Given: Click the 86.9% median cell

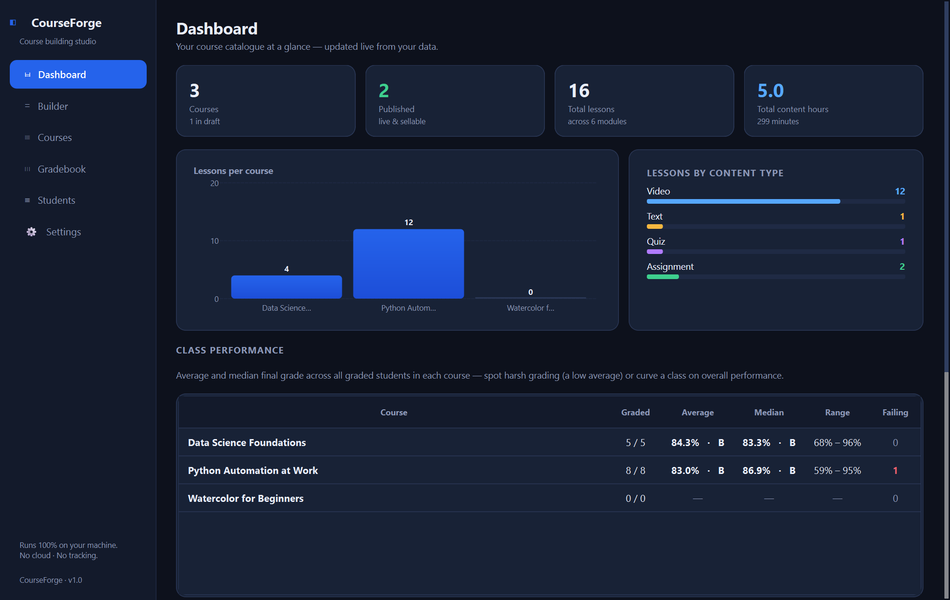Looking at the screenshot, I should [x=769, y=471].
